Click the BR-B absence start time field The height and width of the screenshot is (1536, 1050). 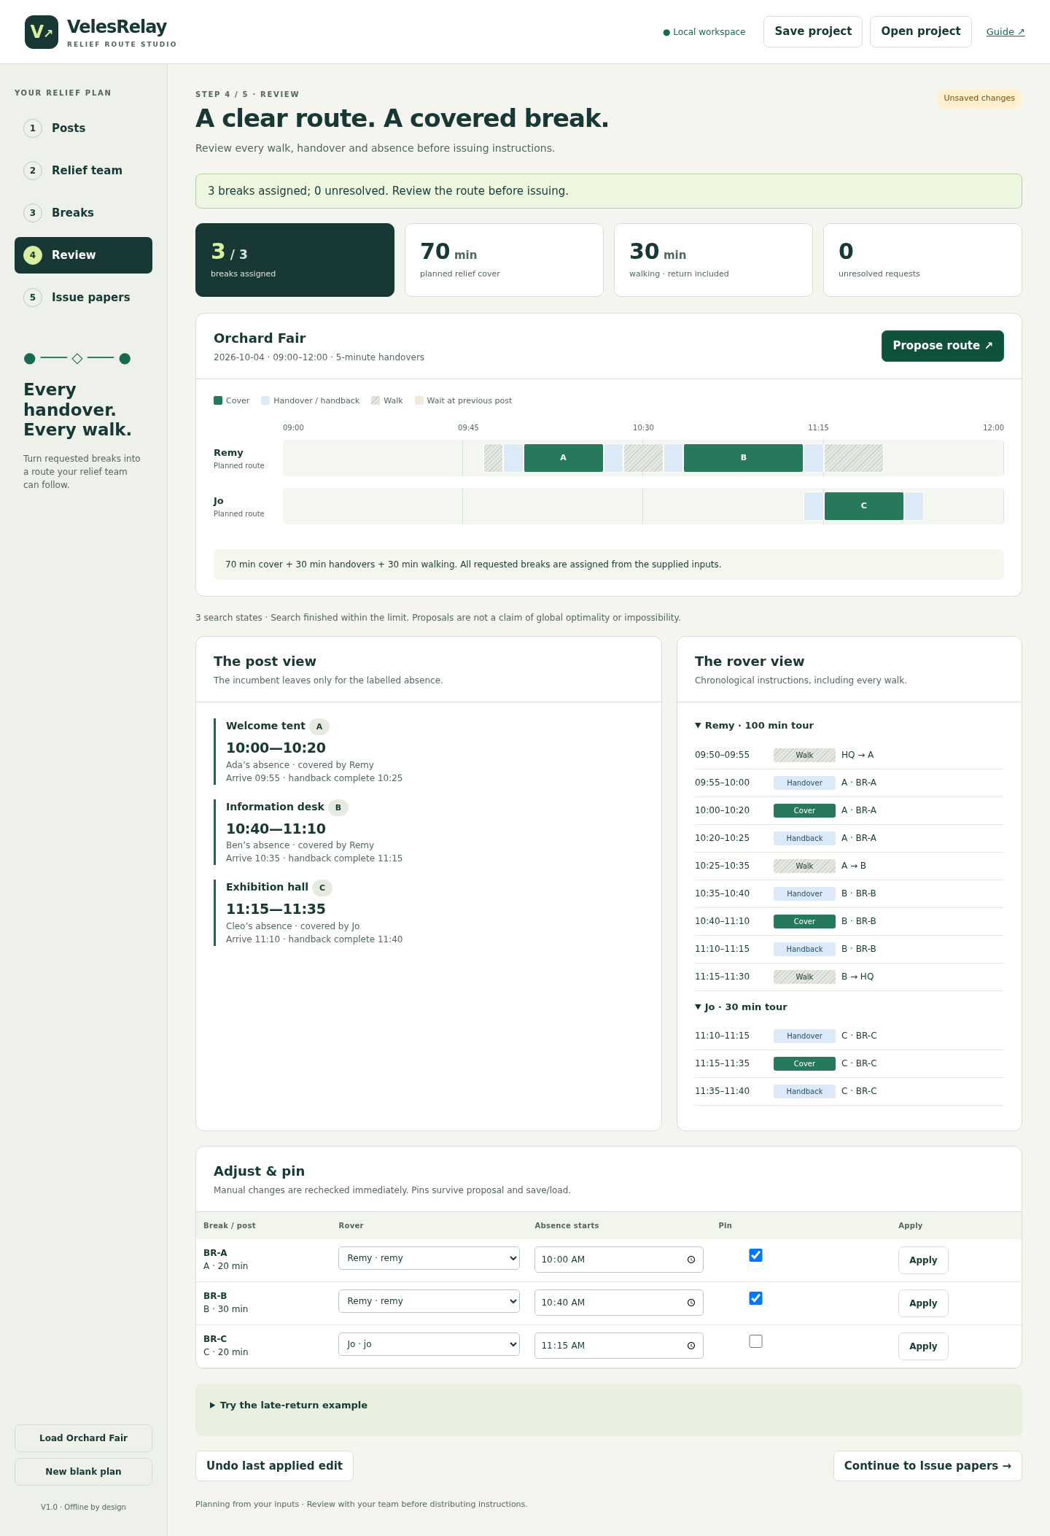(x=619, y=1303)
